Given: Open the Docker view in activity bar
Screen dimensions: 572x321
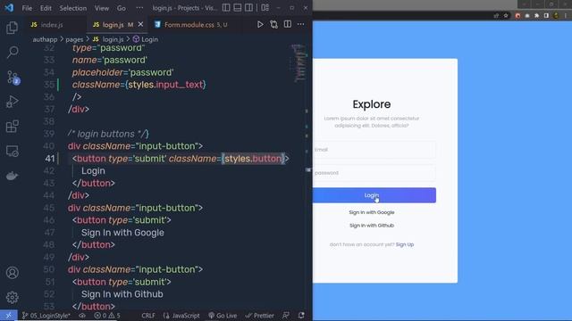Looking at the screenshot, I should pyautogui.click(x=12, y=176).
